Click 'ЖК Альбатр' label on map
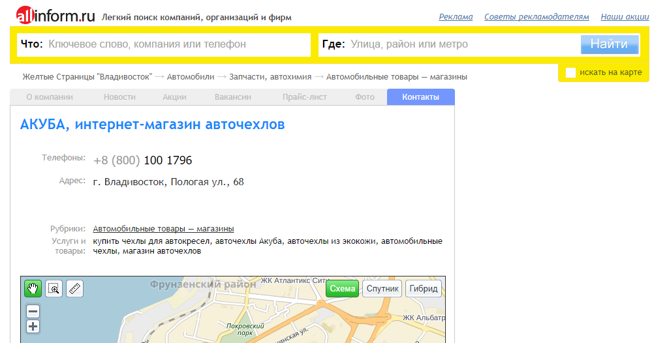The height and width of the screenshot is (343, 654). 424,318
